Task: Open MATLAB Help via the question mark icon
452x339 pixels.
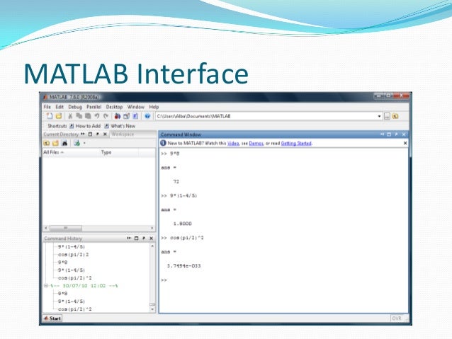Action: (x=147, y=116)
